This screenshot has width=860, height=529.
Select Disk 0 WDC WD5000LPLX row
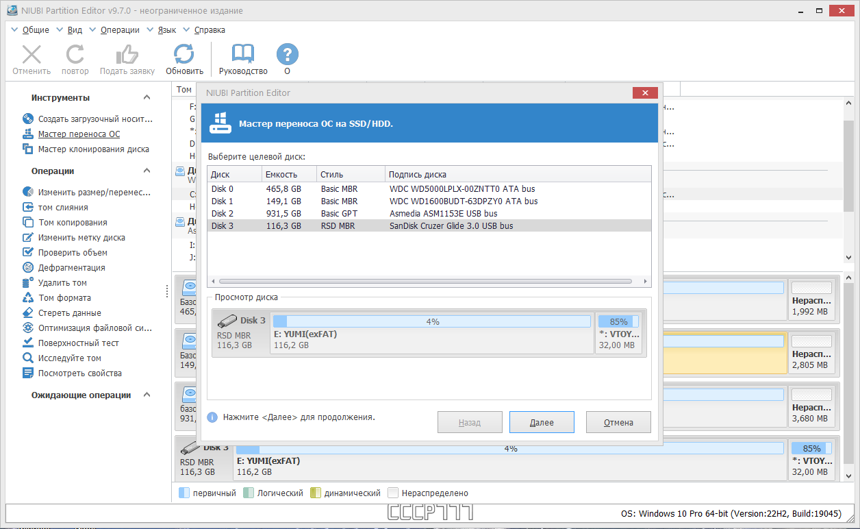(429, 188)
